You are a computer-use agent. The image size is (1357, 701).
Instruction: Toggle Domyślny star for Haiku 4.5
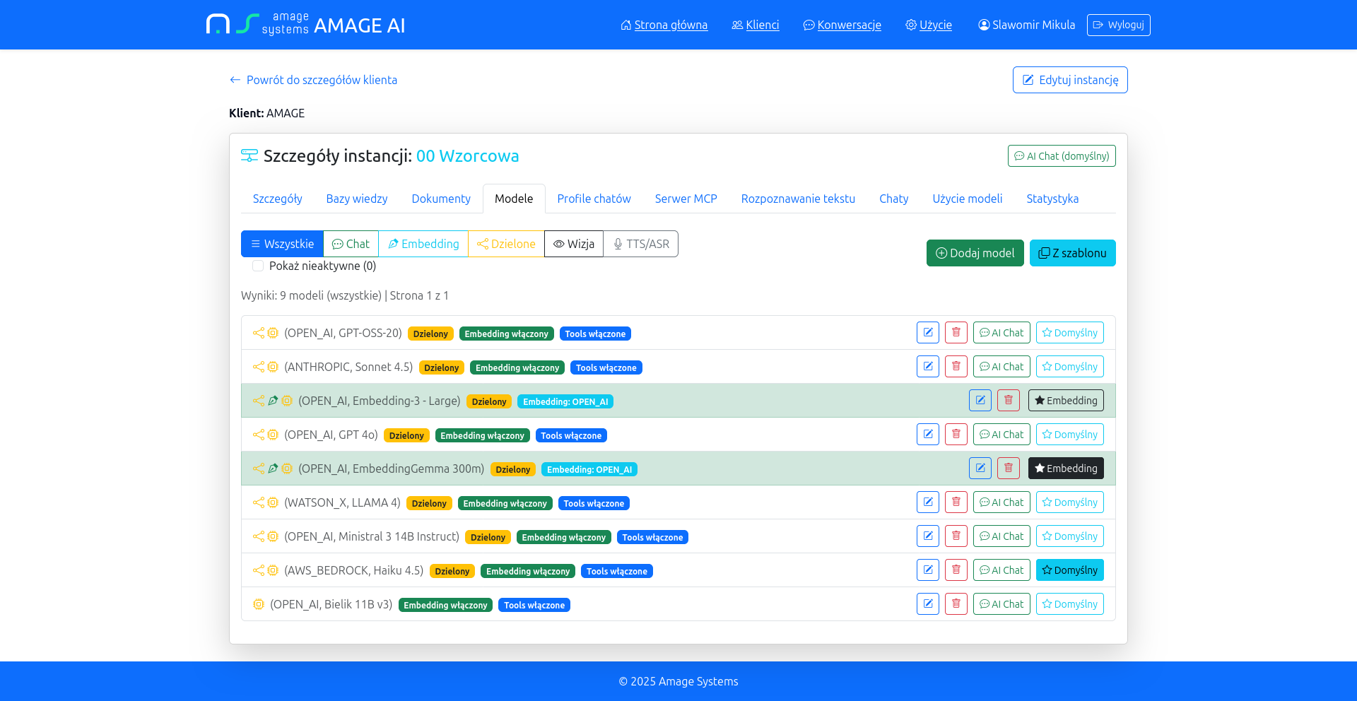click(1069, 570)
